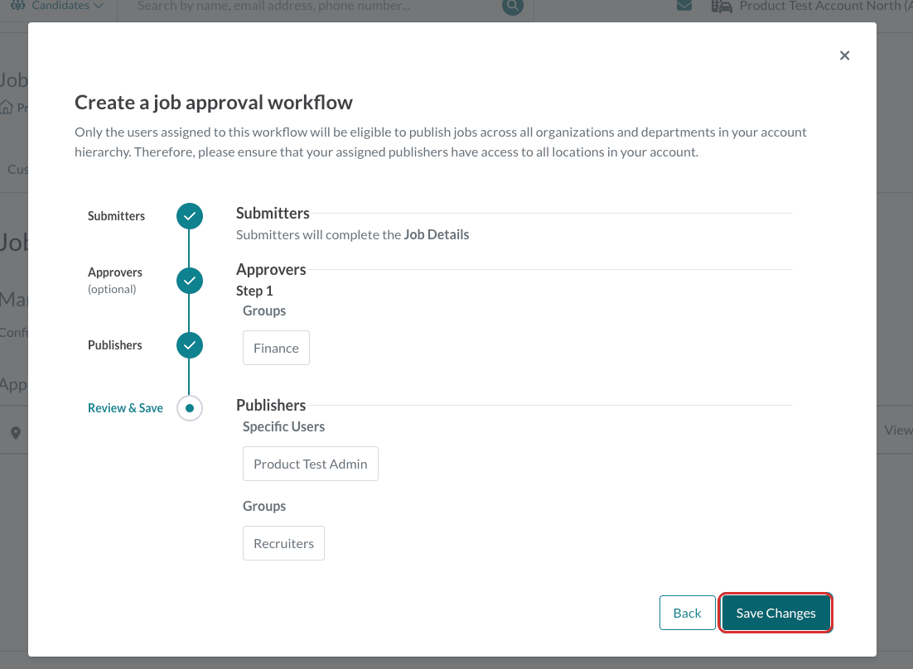Viewport: 913px width, 669px height.
Task: Click the Product Test Admin user chip
Action: click(311, 464)
